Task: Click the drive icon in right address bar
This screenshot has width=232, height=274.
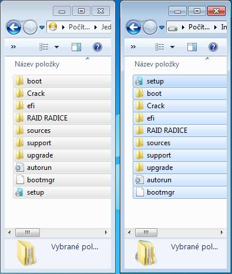Action: (x=173, y=28)
